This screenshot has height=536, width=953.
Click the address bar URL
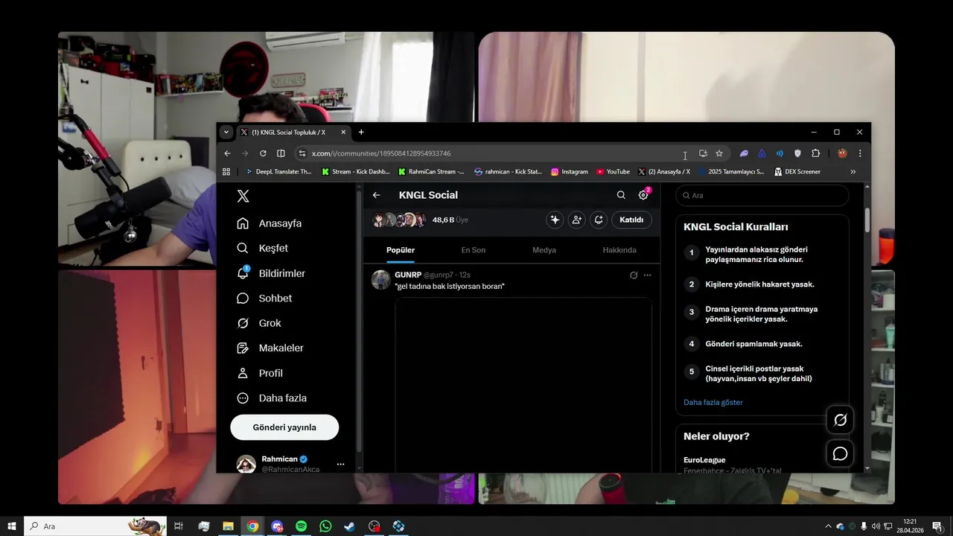[x=381, y=153]
